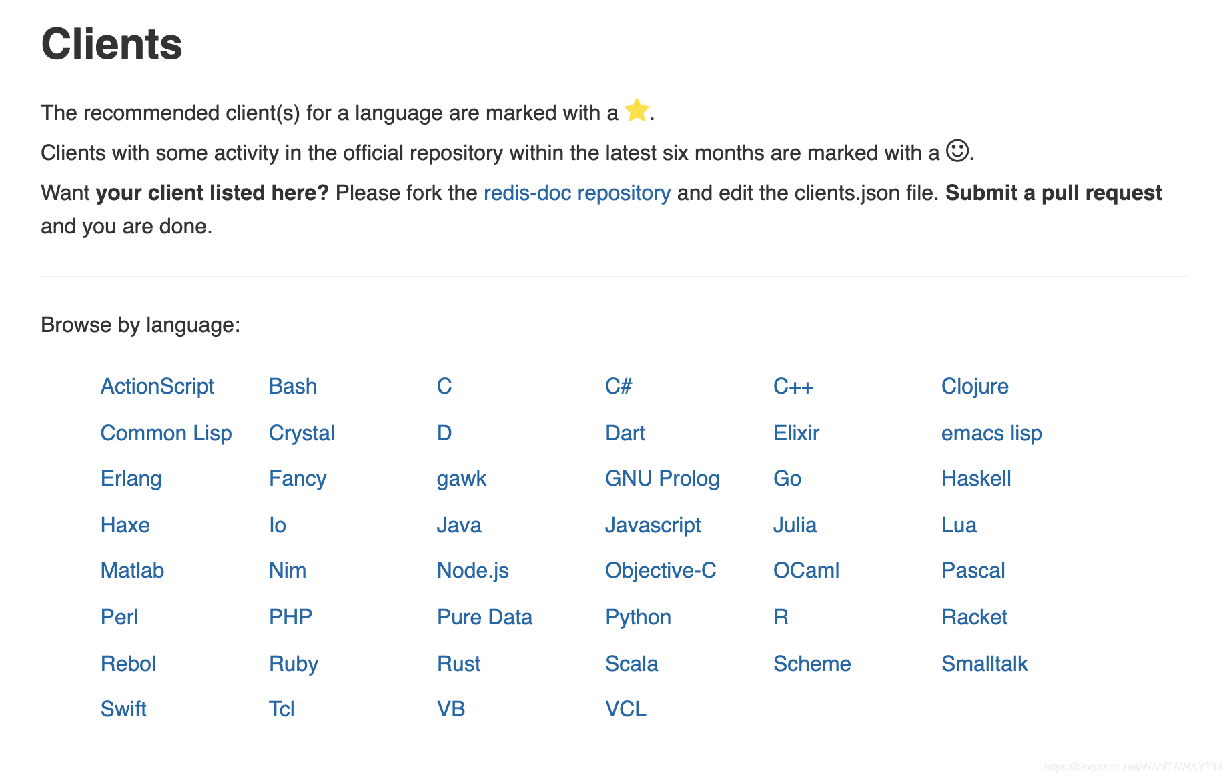Browse Matlab clients
The height and width of the screenshot is (779, 1229).
132,570
